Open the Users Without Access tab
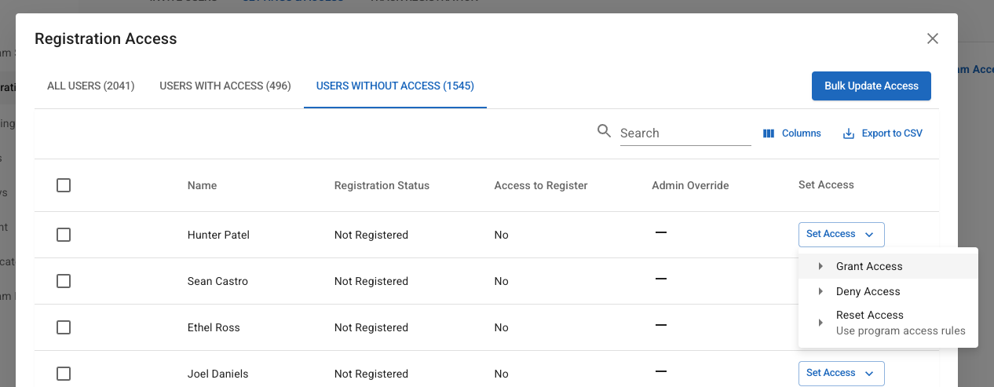Screen dimensions: 994x387 [x=395, y=86]
